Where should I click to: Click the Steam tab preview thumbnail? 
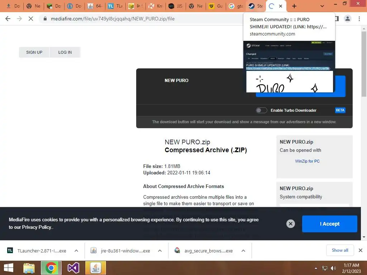point(289,67)
